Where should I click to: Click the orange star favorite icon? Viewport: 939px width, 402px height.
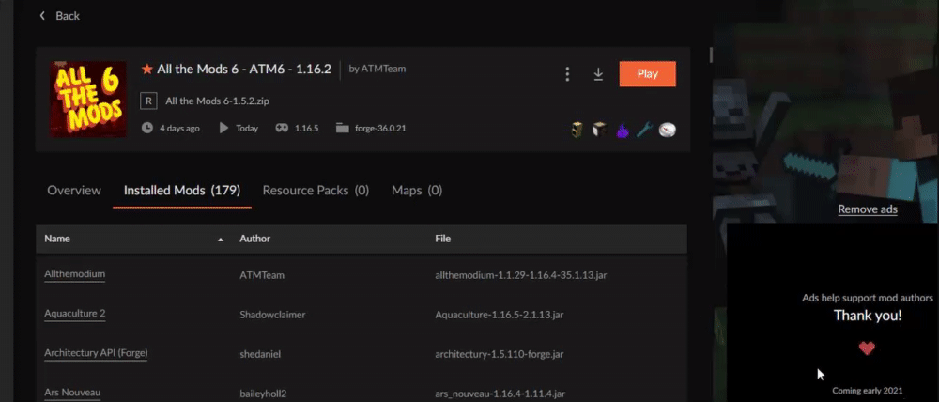146,69
